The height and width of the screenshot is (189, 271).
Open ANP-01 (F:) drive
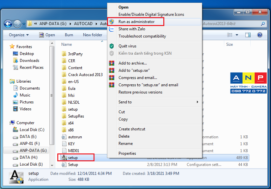pyautogui.click(x=26, y=143)
